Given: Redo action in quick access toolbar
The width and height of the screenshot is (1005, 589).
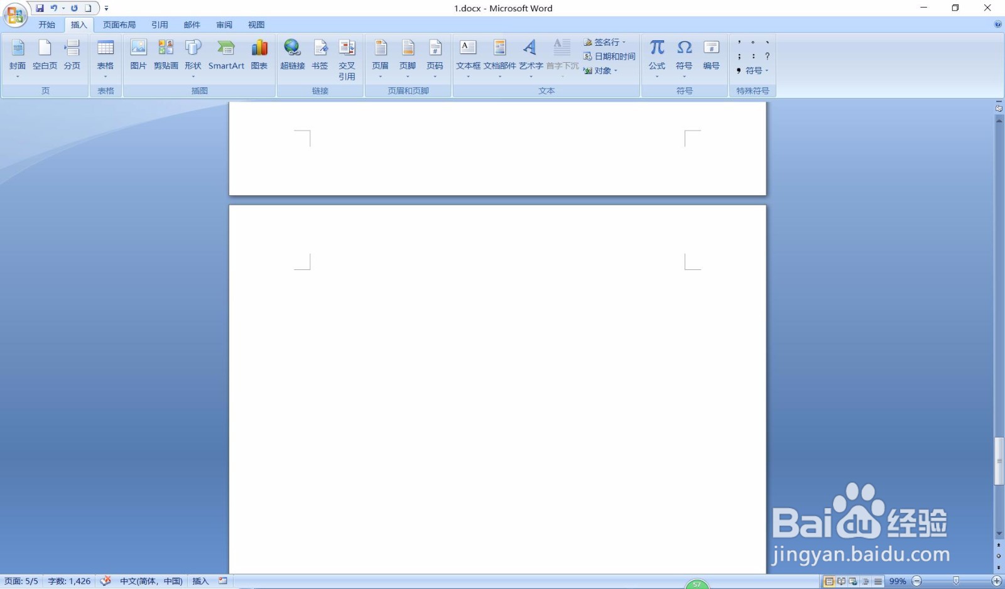Looking at the screenshot, I should [74, 8].
